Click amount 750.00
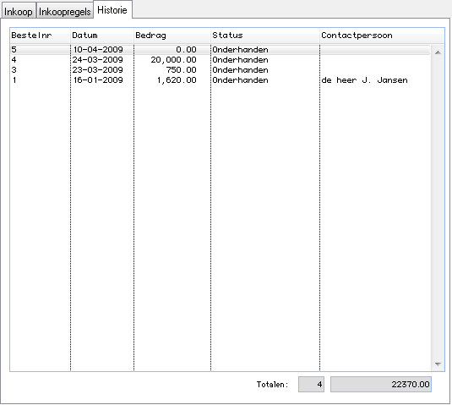452x405 pixels. (182, 70)
